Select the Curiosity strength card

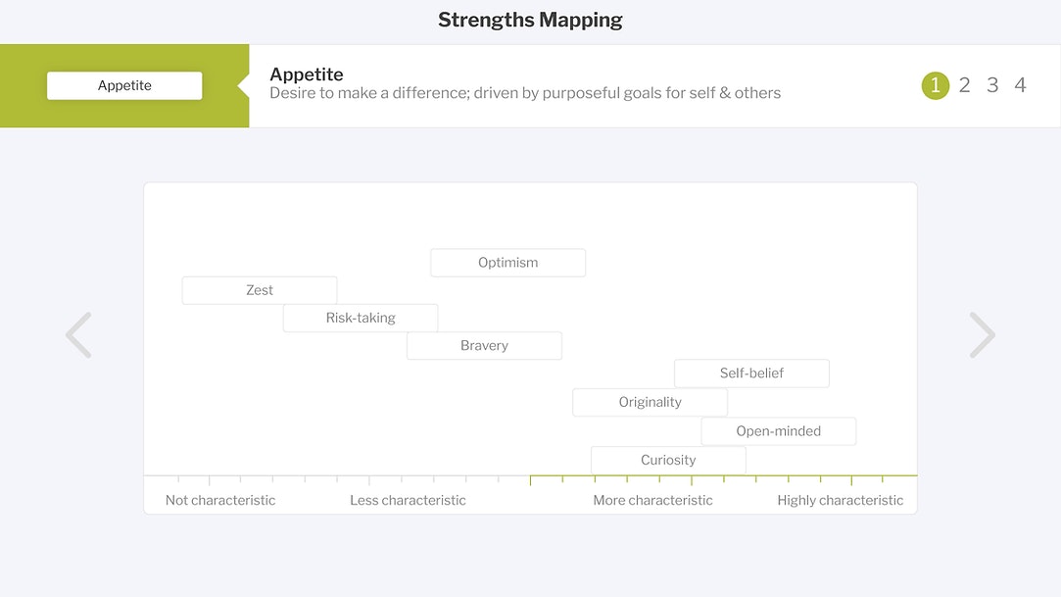pyautogui.click(x=668, y=460)
